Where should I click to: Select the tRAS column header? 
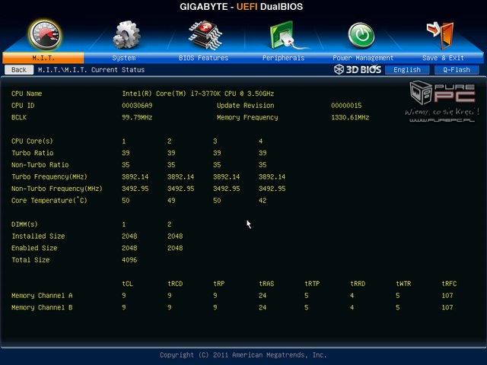(266, 284)
